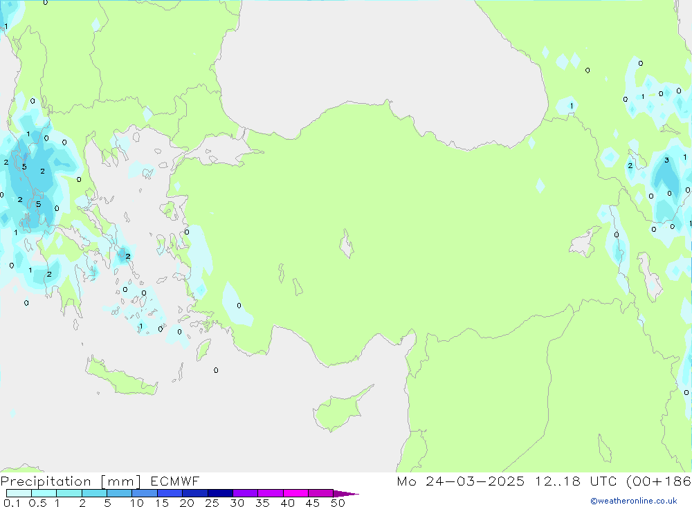Select the 20–25 mm legend swatch
Screen dimensions: 692x507
[194, 493]
